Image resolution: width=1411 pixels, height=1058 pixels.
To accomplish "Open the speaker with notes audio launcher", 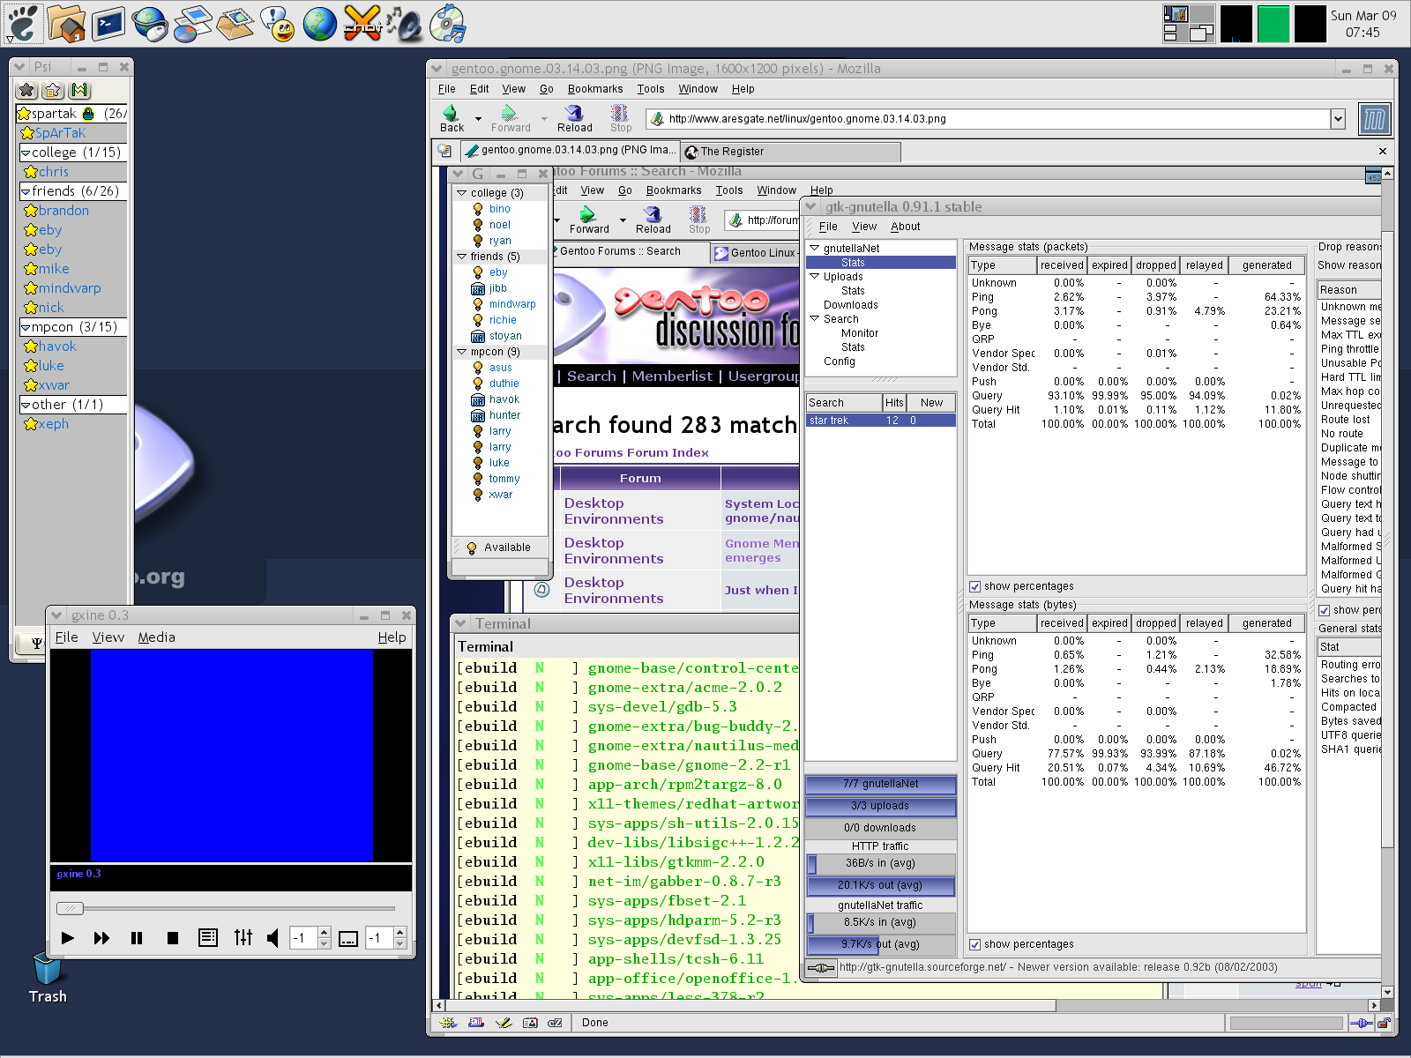I will point(405,24).
